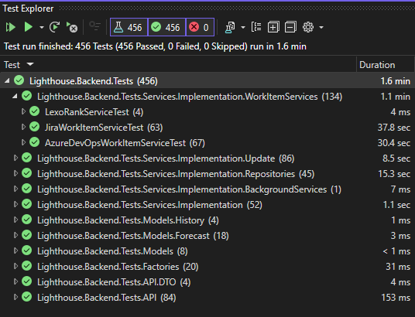Run All Tests In View icon

[11, 27]
